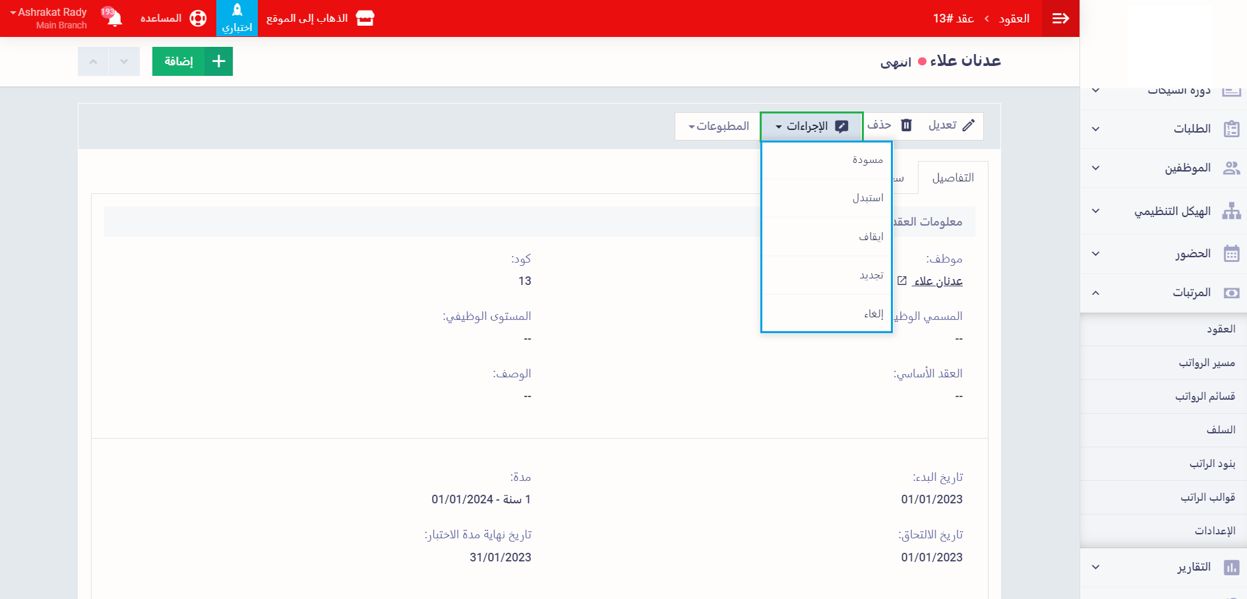Choose تجديد in the actions menu
1247x599 pixels.
pyautogui.click(x=871, y=275)
